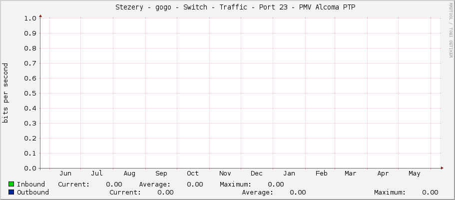Click the 0.2 y-axis value
455x200 pixels.
pyautogui.click(x=30, y=138)
